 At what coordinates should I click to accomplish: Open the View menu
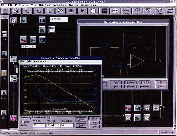tap(34, 5)
